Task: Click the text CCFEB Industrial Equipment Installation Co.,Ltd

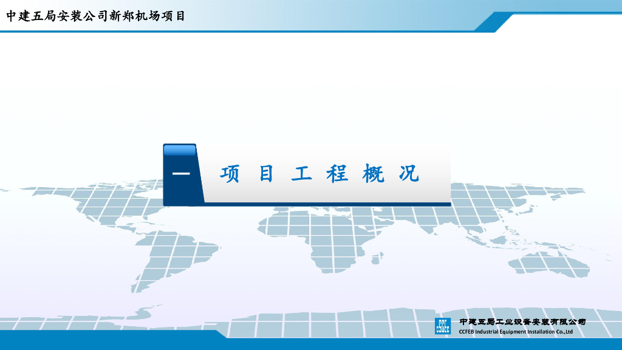Action: pyautogui.click(x=516, y=332)
